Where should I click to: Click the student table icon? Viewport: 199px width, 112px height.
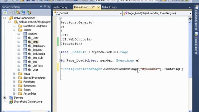click(25, 34)
